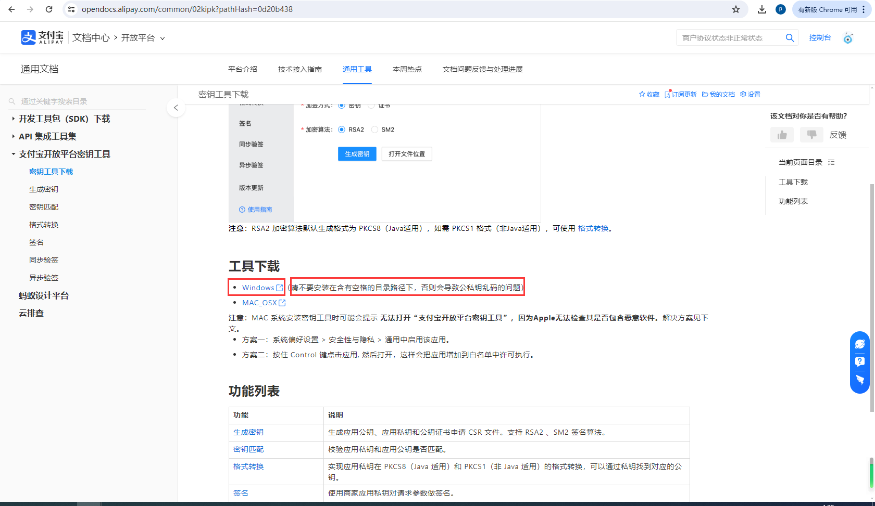Open 生成密钥 link in function table
Viewport: 875px width, 506px height.
click(x=248, y=432)
